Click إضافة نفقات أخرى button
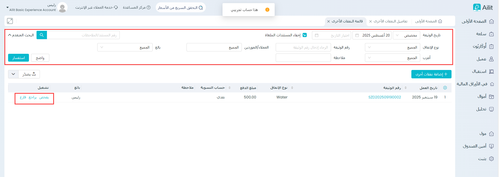The height and width of the screenshot is (177, 499). coord(431,74)
